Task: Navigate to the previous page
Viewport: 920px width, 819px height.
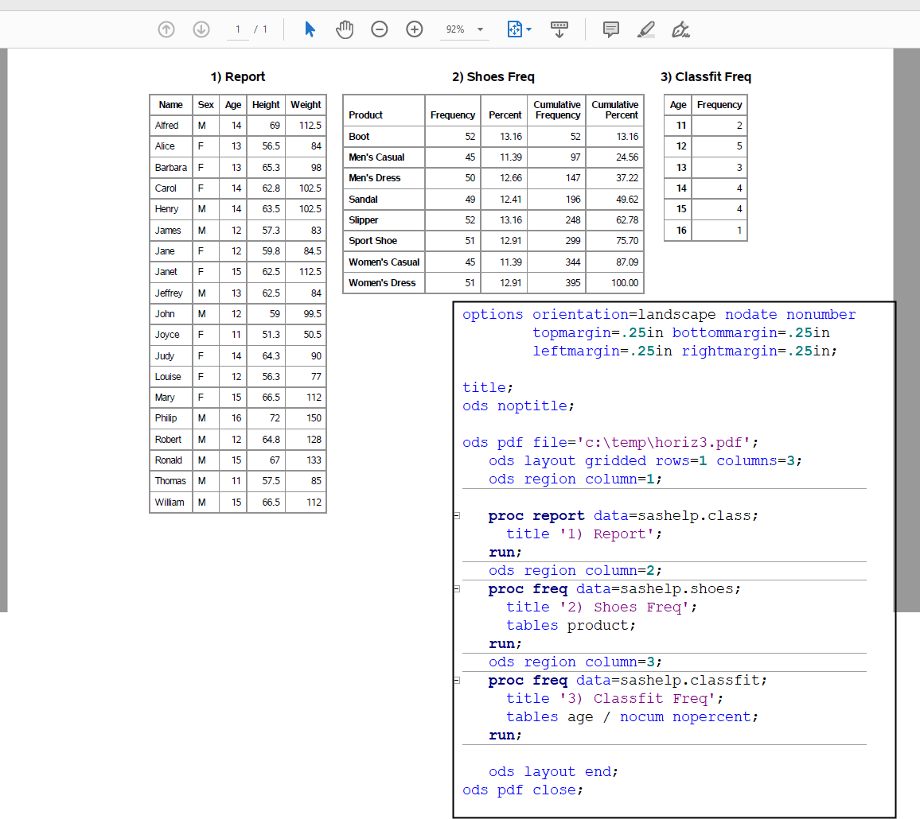Action: [x=166, y=29]
